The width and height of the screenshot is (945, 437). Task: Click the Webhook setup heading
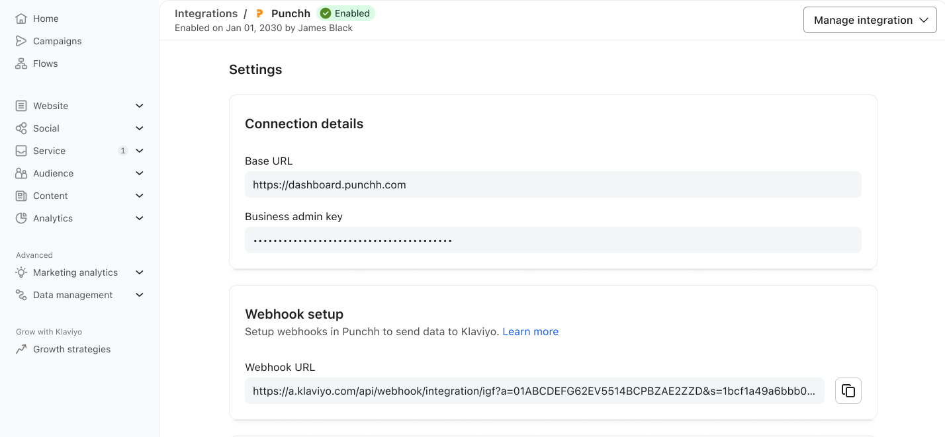pyautogui.click(x=294, y=314)
